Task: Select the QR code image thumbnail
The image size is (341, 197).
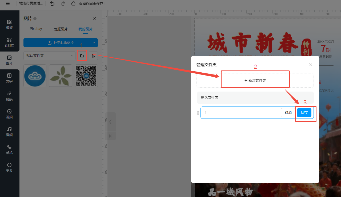Action: [86, 76]
